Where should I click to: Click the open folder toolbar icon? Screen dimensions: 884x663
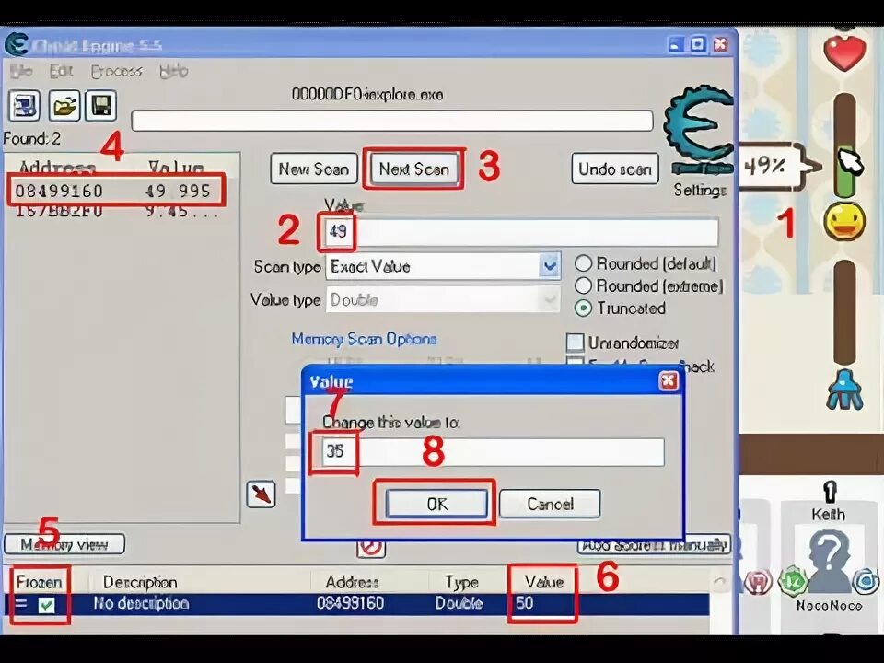point(64,105)
